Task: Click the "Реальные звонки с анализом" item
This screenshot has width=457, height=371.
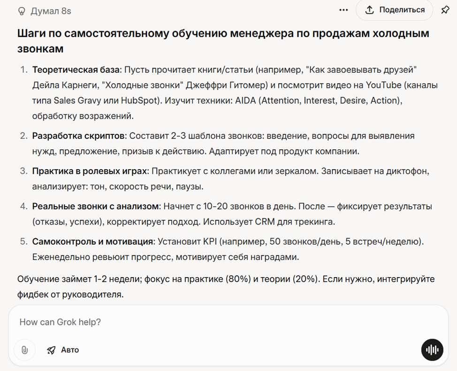Action: pyautogui.click(x=96, y=206)
